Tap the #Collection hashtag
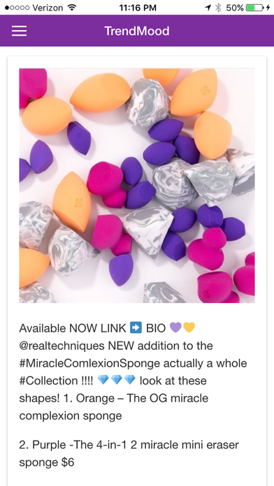274x486 pixels. pos(49,381)
